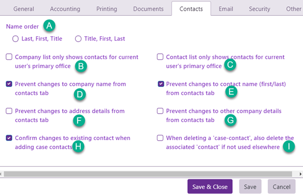This screenshot has width=303, height=194.
Task: Click the green D annotation marker
Action: tap(80, 95)
